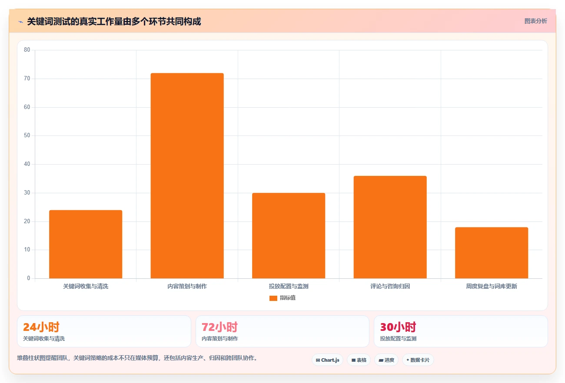
Task: Click the footnote text starting with 堆叠柱状图提醒团队
Action: point(137,358)
